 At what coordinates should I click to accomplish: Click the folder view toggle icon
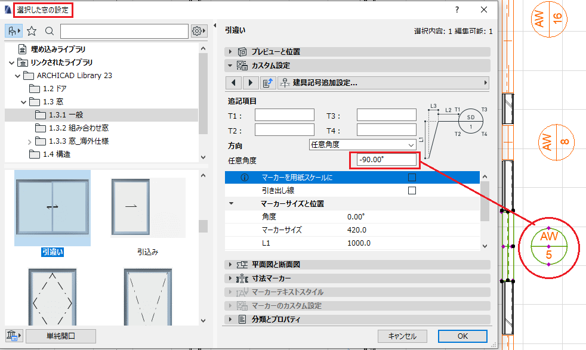(14, 31)
